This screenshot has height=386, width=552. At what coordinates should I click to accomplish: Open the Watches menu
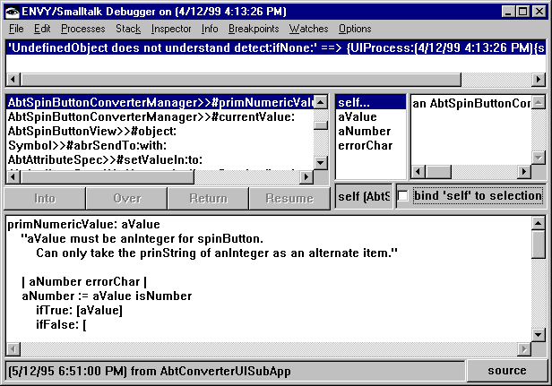coord(307,29)
